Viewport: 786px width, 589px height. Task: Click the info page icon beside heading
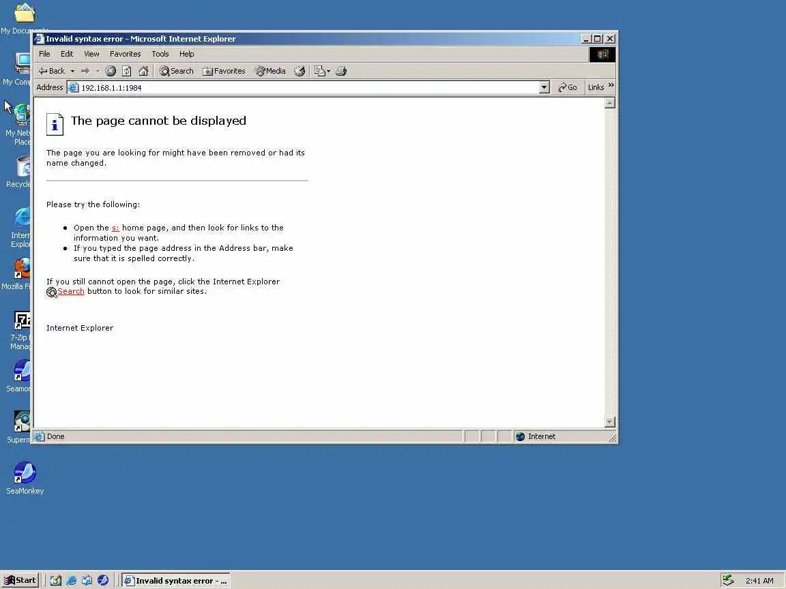(55, 124)
